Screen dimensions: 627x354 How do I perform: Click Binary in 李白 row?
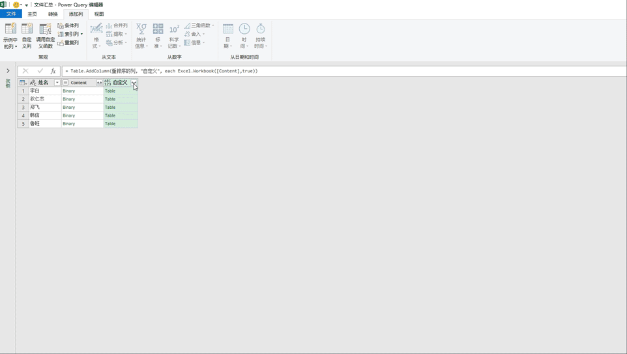point(69,91)
